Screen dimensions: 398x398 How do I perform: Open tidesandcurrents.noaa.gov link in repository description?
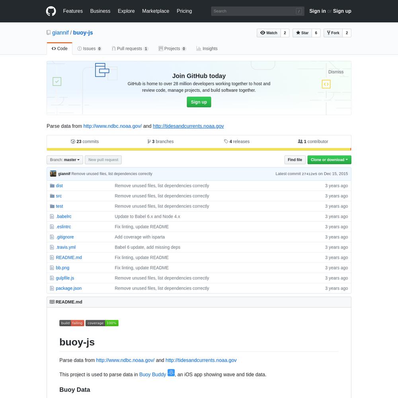pyautogui.click(x=188, y=126)
